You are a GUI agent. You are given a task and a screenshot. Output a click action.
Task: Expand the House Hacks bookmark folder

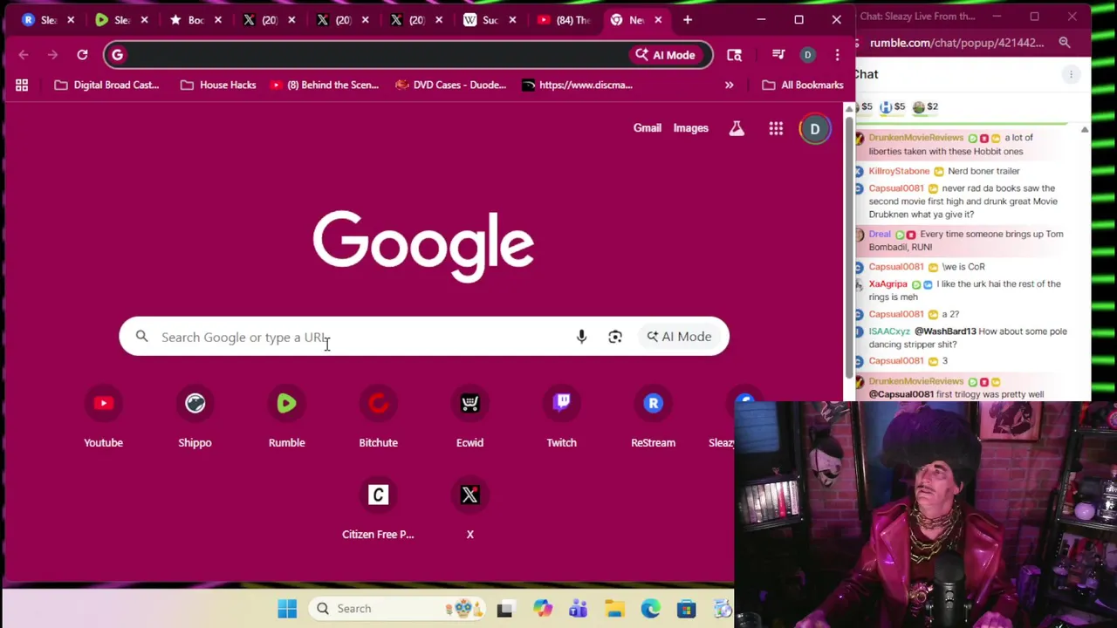pyautogui.click(x=218, y=85)
